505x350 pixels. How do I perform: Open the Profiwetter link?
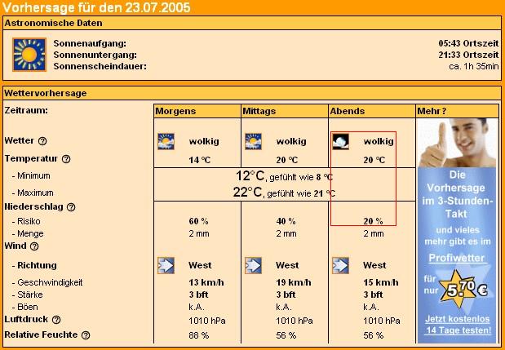pos(457,259)
